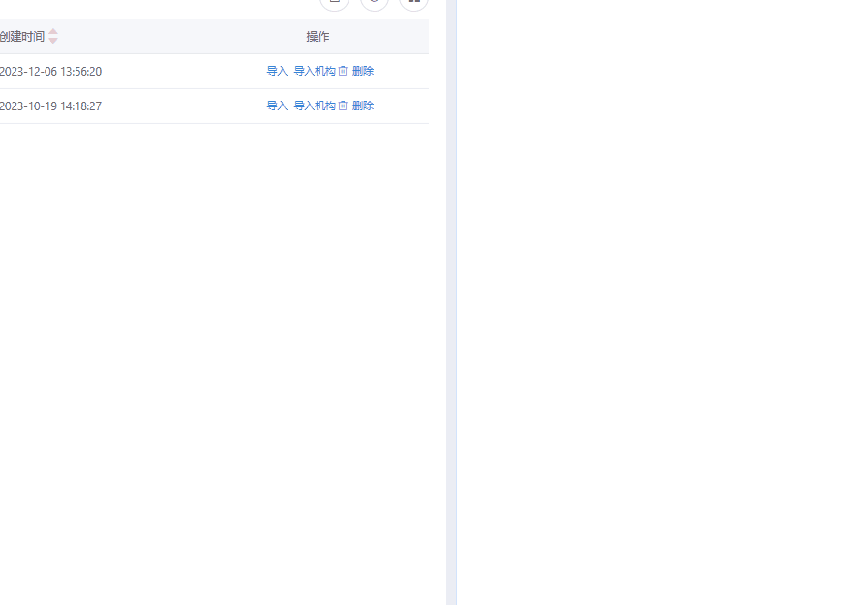Click the descending sort caret on 创建时间
850x605 pixels.
[53, 40]
